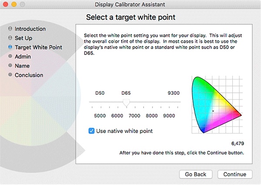Click the slider track near 9300
This screenshot has height=185, width=261.
click(x=174, y=102)
